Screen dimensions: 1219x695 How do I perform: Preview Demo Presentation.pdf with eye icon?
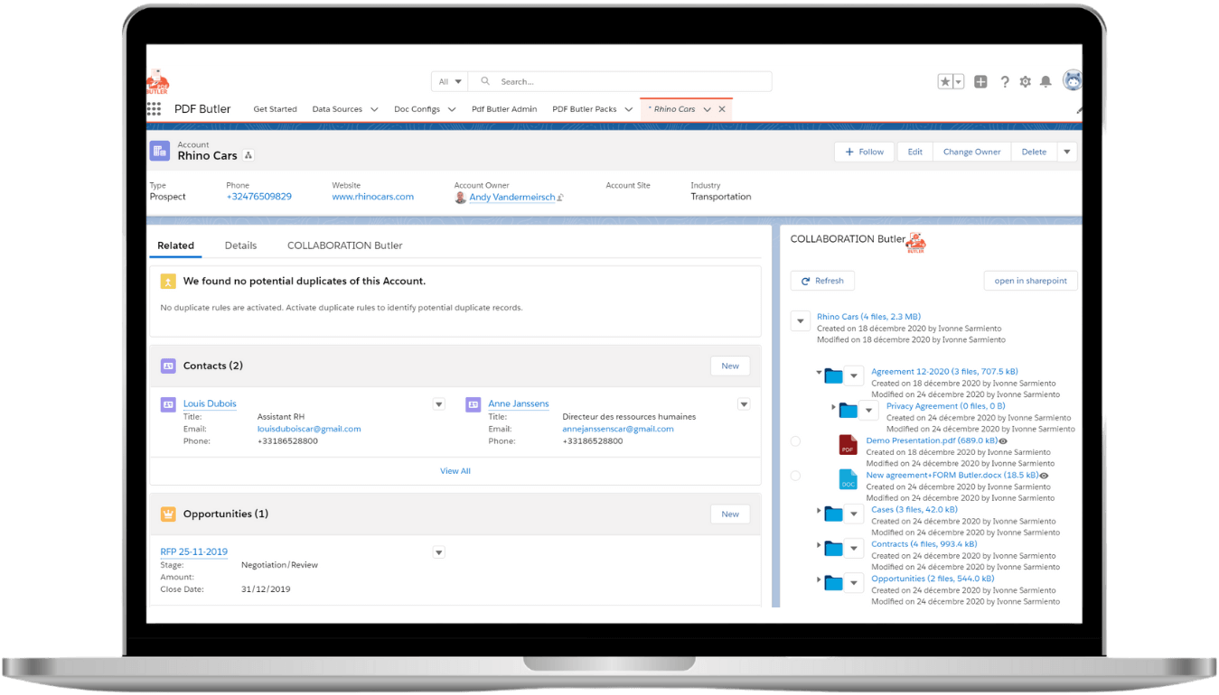tap(1003, 441)
